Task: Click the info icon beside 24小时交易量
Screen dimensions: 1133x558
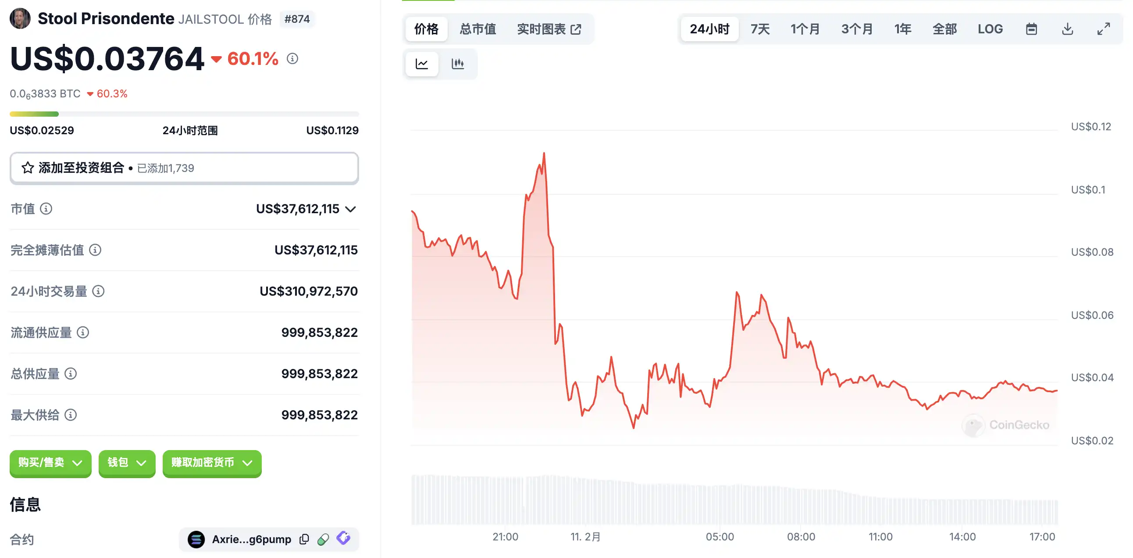Action: coord(99,291)
